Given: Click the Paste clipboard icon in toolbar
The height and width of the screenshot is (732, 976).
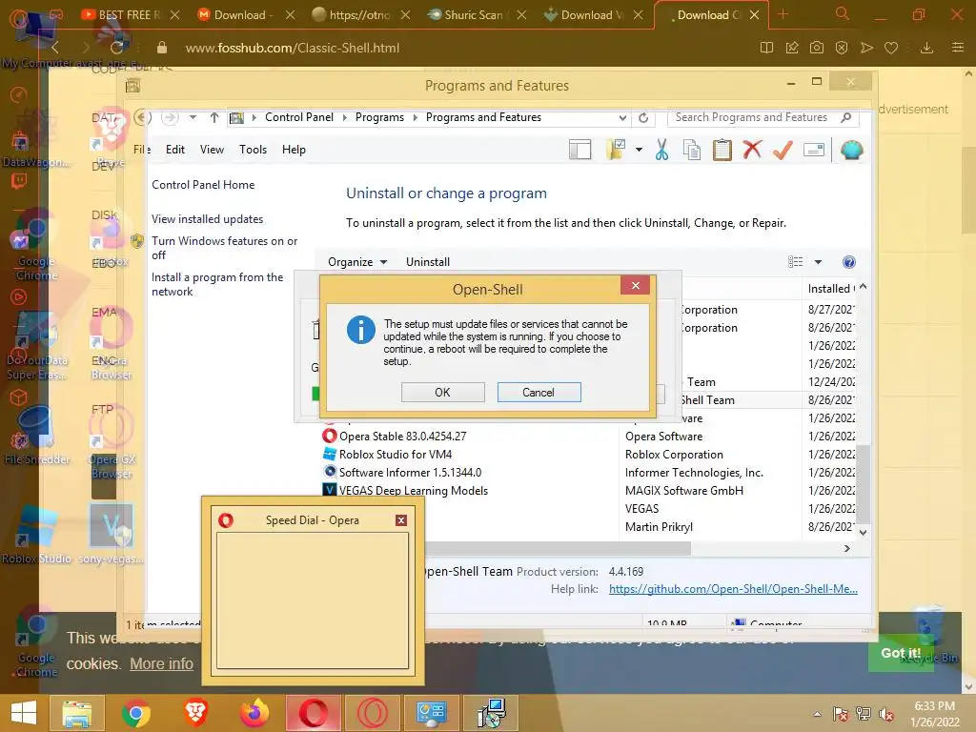Looking at the screenshot, I should click(x=722, y=150).
